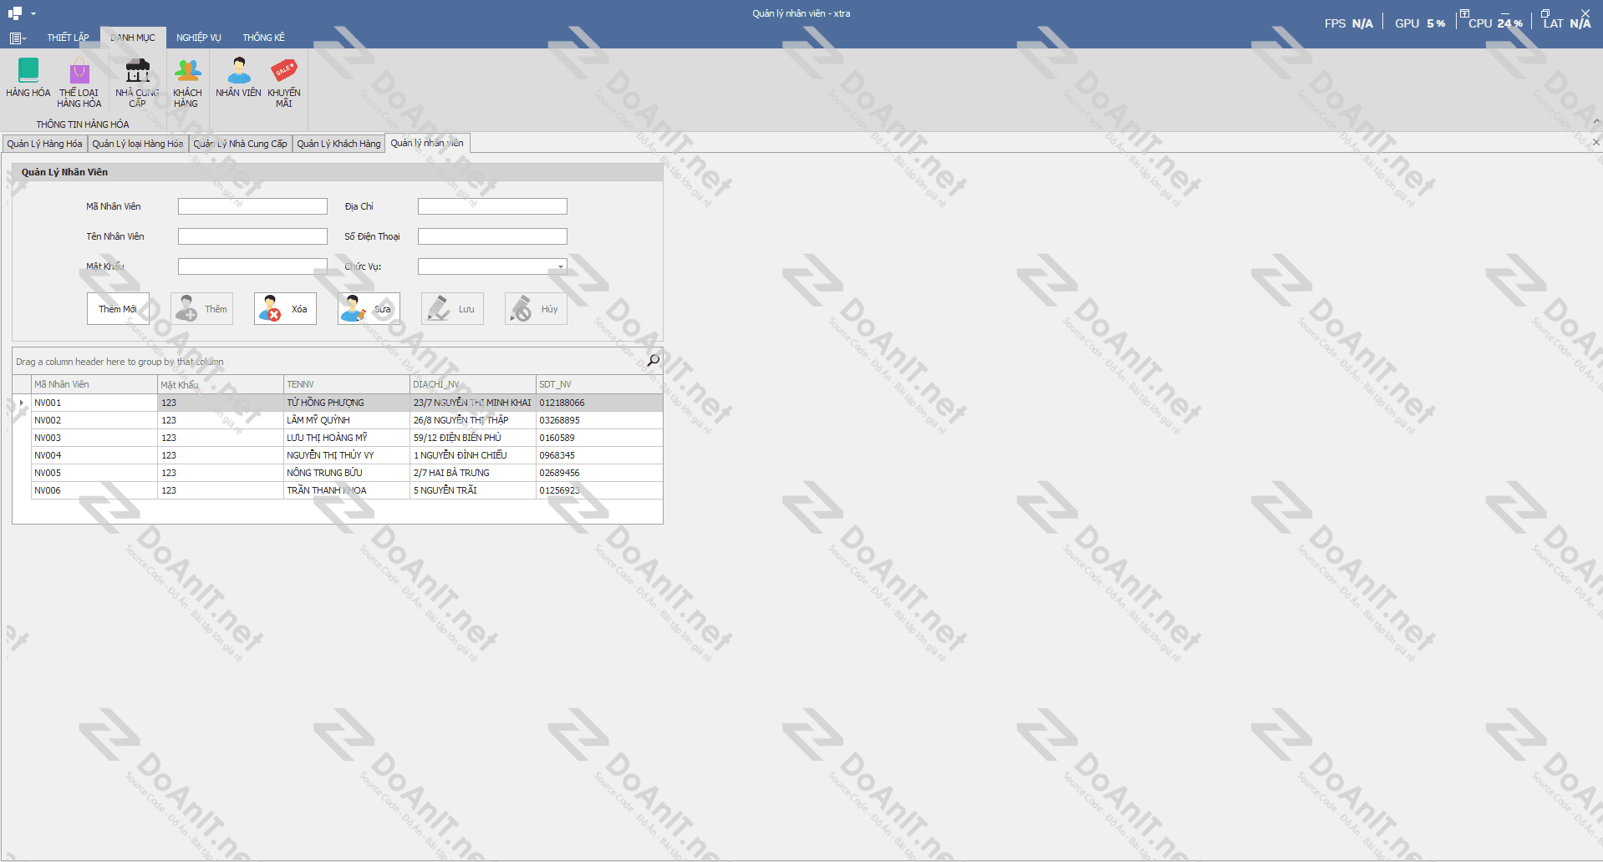1603x862 pixels.
Task: Click phone cell 03268895
Action: point(599,420)
